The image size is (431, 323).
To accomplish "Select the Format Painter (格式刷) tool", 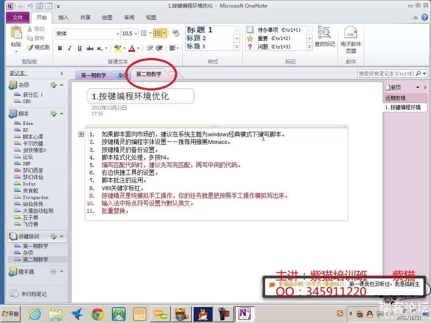I will click(x=38, y=48).
